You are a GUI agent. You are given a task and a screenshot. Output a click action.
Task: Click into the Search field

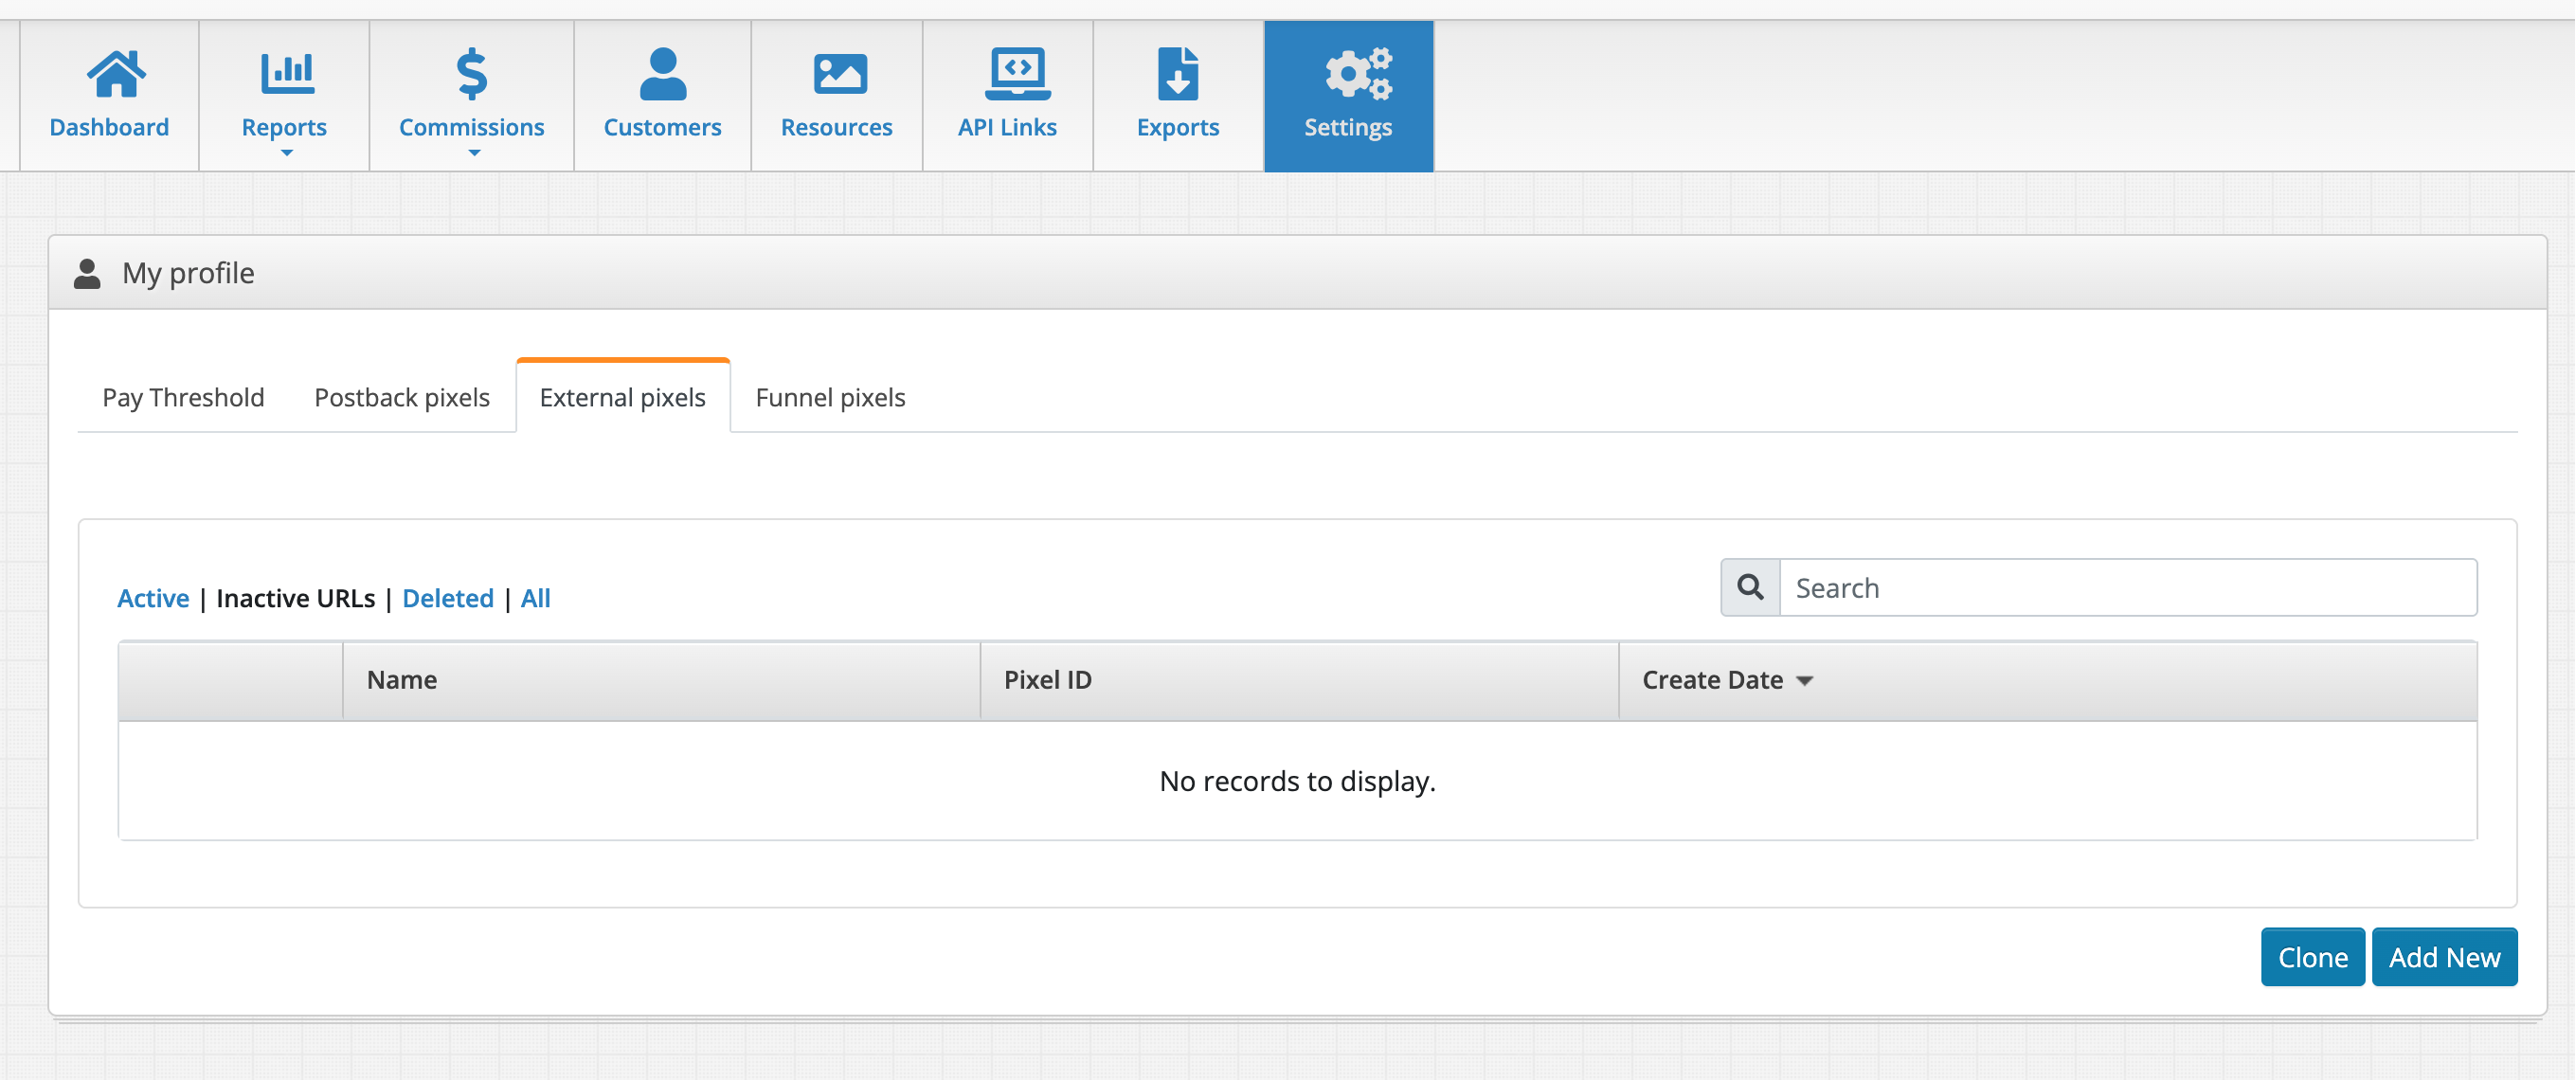pyautogui.click(x=2127, y=587)
